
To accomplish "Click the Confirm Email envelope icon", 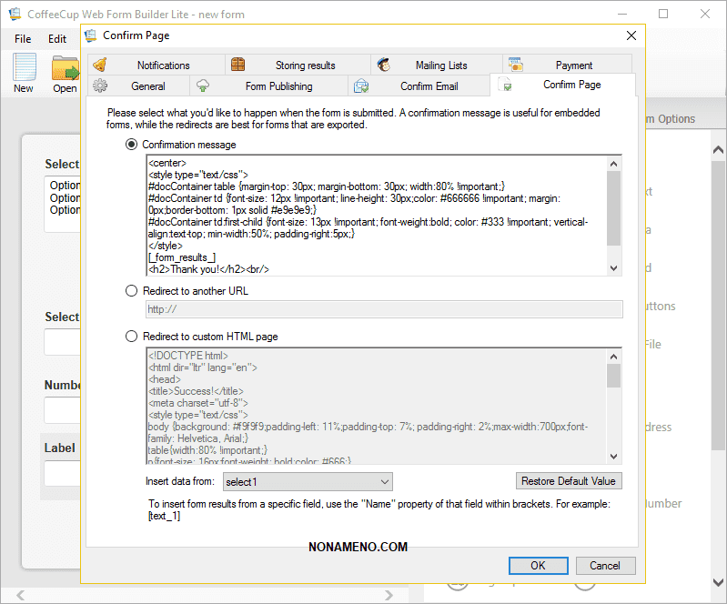I will (361, 86).
